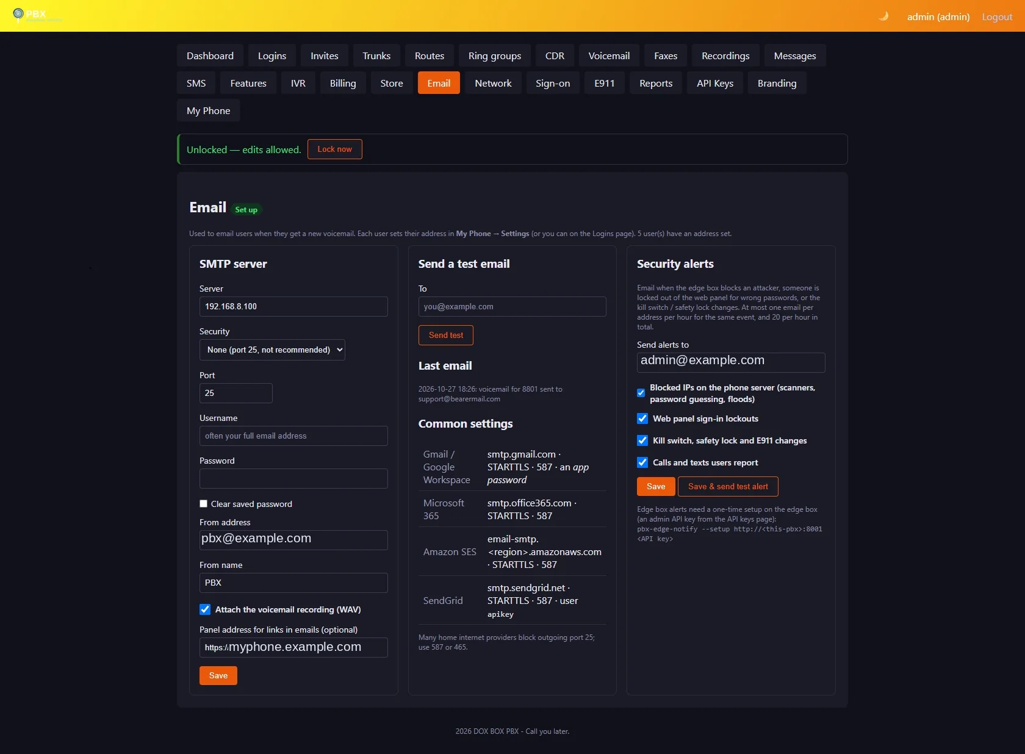Click into SMTP Server address field
Screen dimensions: 1025x754
click(x=293, y=306)
